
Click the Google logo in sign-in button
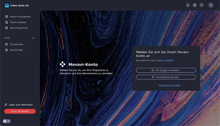point(153,70)
